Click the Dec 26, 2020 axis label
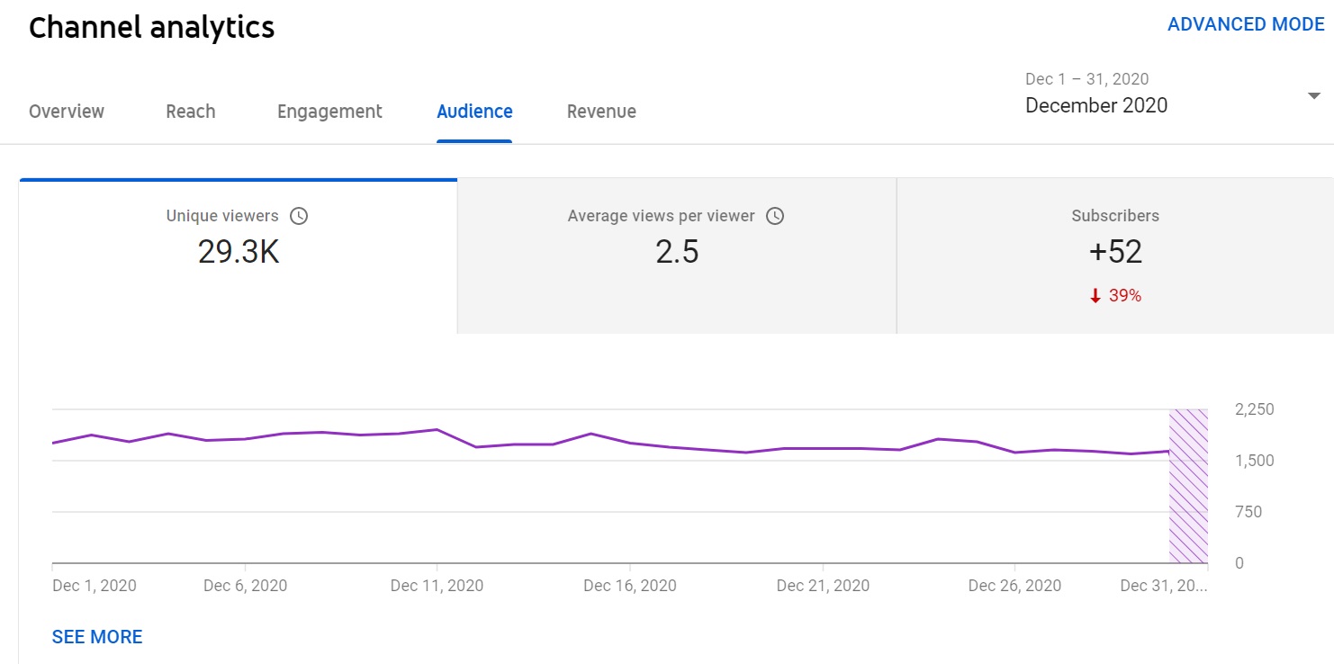The width and height of the screenshot is (1334, 664). click(x=1014, y=586)
